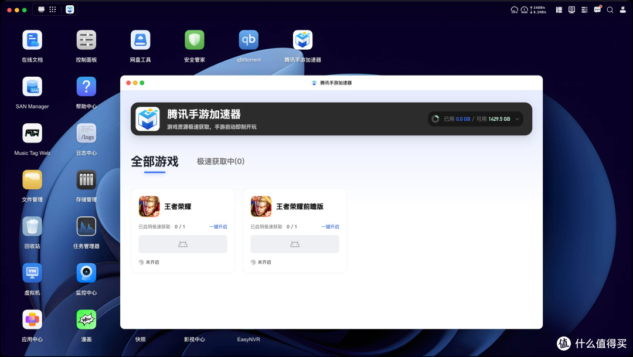
Task: Click the running 腾讯手游加速器 taskbar icon
Action: pyautogui.click(x=70, y=9)
